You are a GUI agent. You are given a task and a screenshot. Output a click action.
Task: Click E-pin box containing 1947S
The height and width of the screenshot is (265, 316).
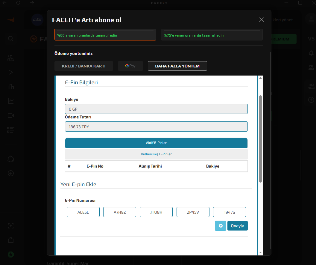point(229,212)
